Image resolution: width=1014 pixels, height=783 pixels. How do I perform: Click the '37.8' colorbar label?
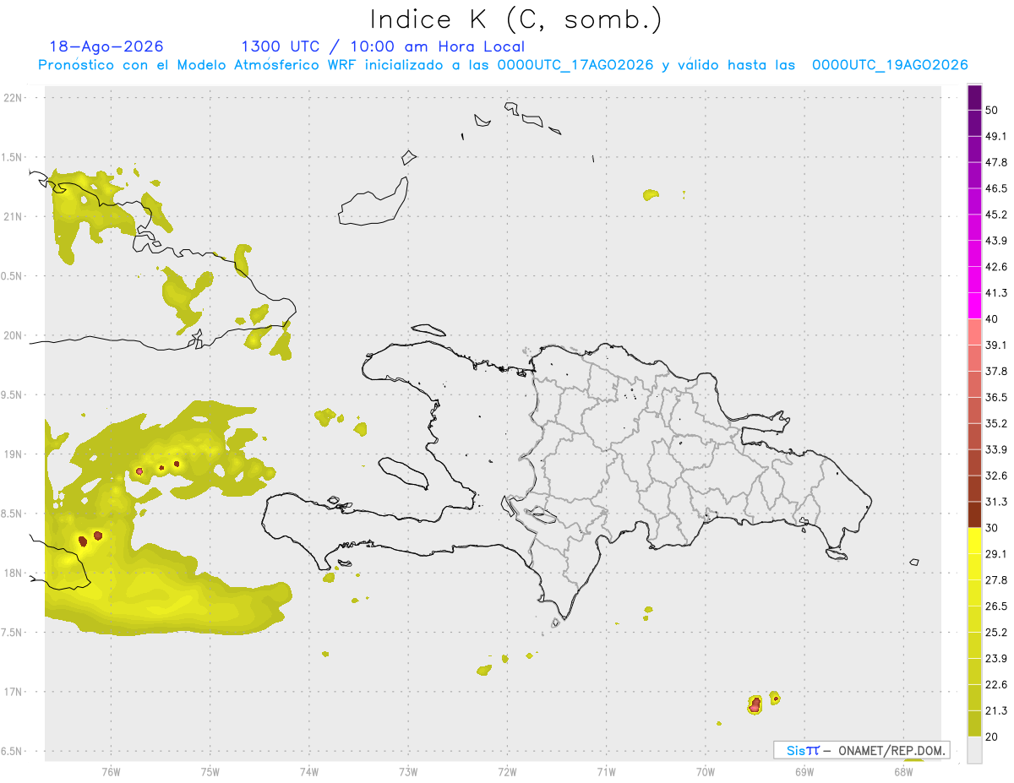[996, 371]
